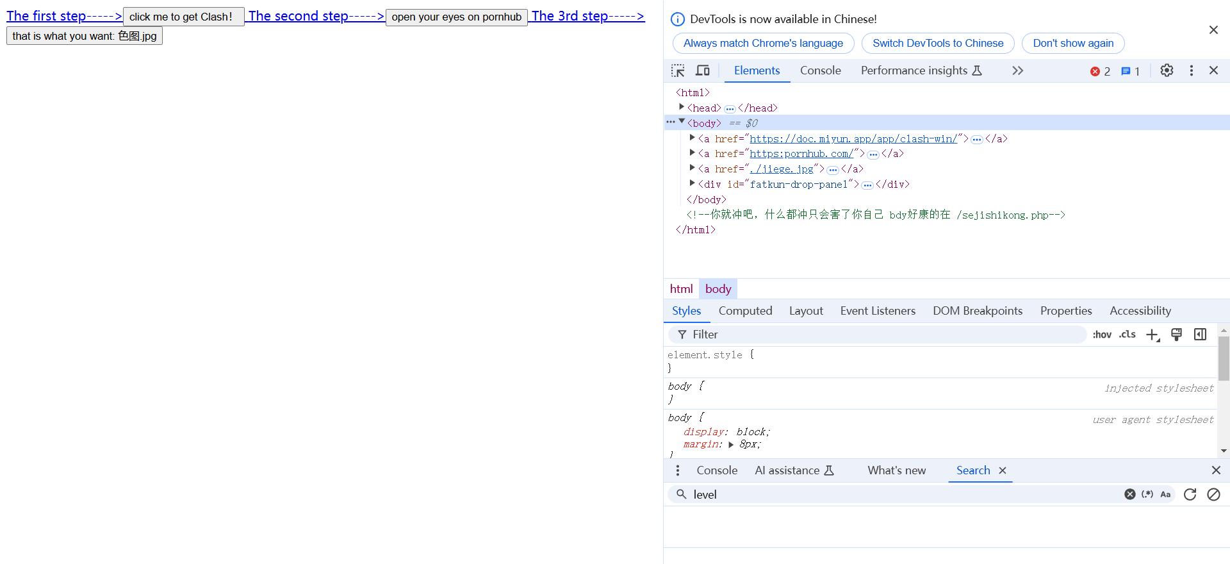Focus the search field containing level
1230x564 pixels.
tap(897, 494)
